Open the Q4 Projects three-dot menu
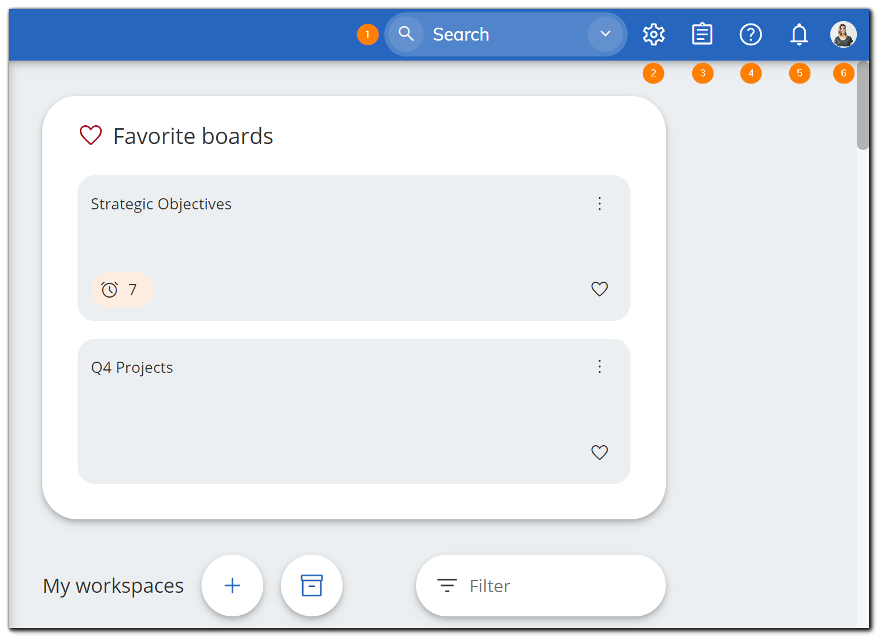 coord(599,366)
